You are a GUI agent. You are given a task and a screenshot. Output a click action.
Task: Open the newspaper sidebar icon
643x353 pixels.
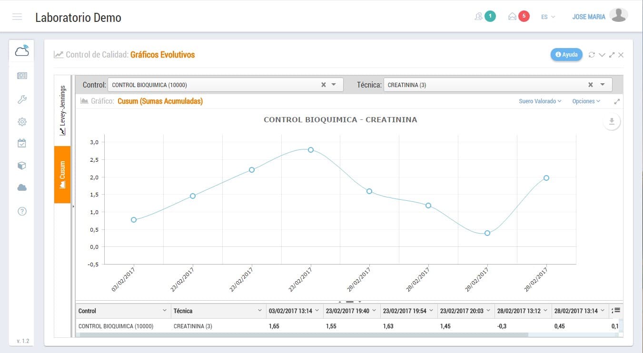[22, 76]
